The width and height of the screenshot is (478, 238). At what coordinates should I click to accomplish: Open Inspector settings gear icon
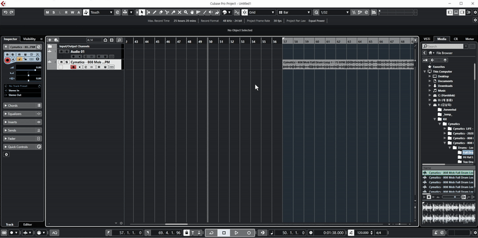pos(6,155)
